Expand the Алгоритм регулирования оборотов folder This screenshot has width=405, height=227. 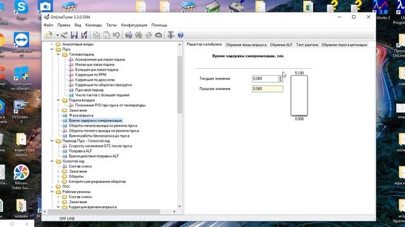(x=58, y=182)
